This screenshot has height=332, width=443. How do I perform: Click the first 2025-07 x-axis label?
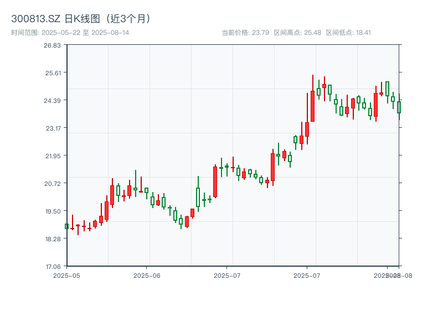225,274
